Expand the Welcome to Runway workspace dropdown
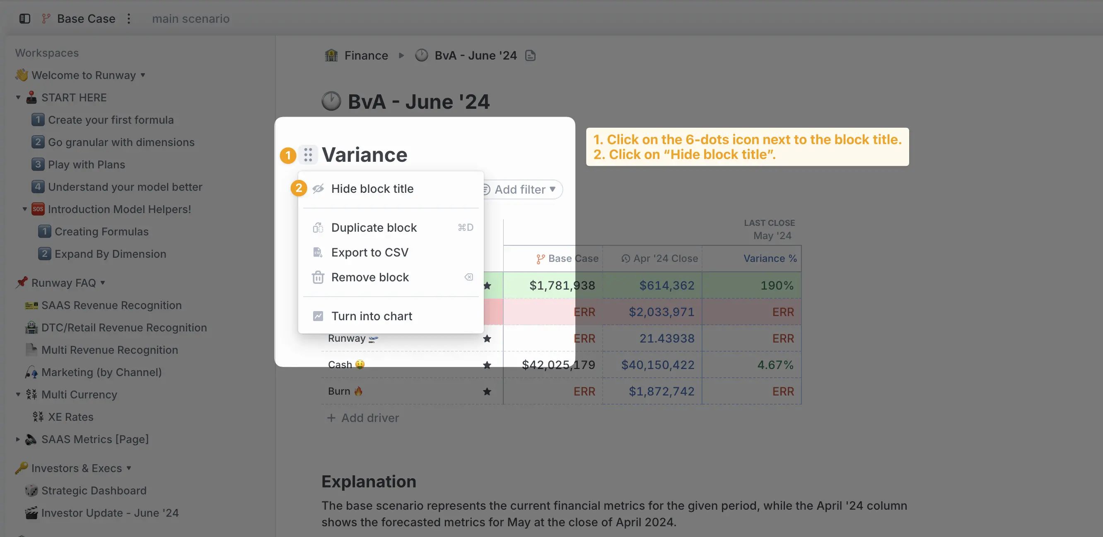 tap(143, 75)
